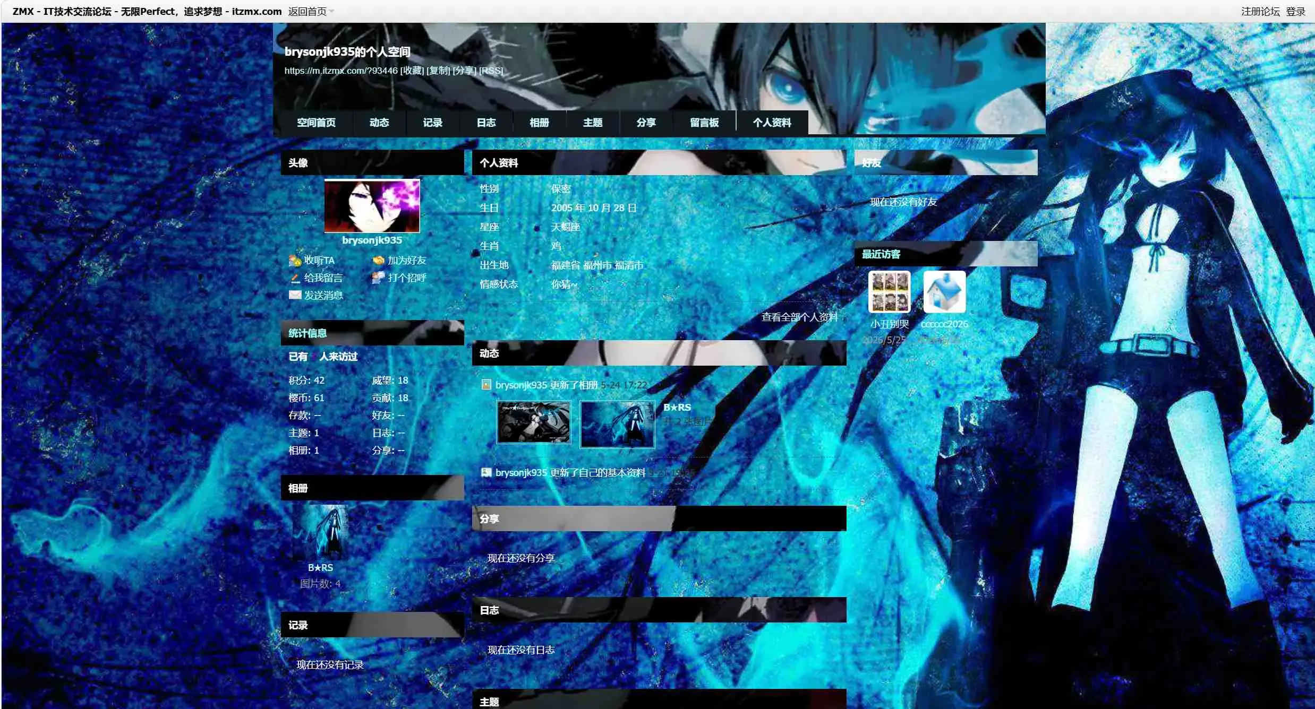This screenshot has width=1315, height=709.
Task: Click the 主题: 1 statistic
Action: click(304, 433)
